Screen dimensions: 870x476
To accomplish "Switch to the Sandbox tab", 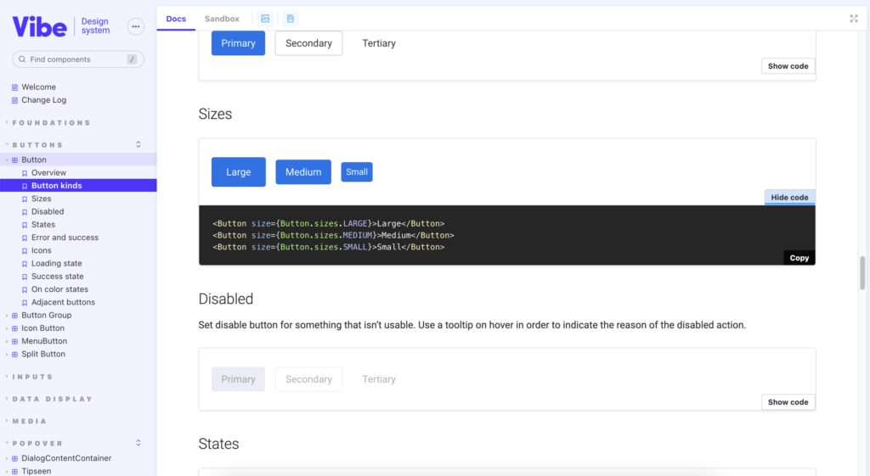I will tap(222, 19).
